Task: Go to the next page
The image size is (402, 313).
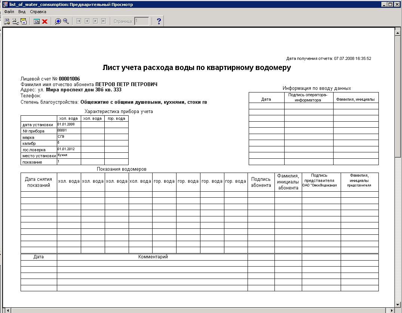Action: tap(95, 21)
